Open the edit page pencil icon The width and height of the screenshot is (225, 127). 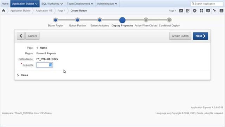pos(188,11)
